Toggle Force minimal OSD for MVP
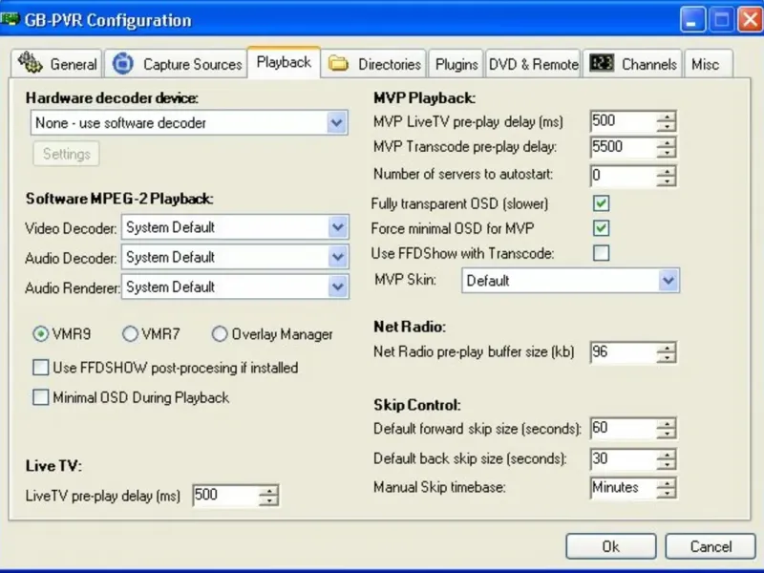Image resolution: width=764 pixels, height=573 pixels. [x=601, y=227]
